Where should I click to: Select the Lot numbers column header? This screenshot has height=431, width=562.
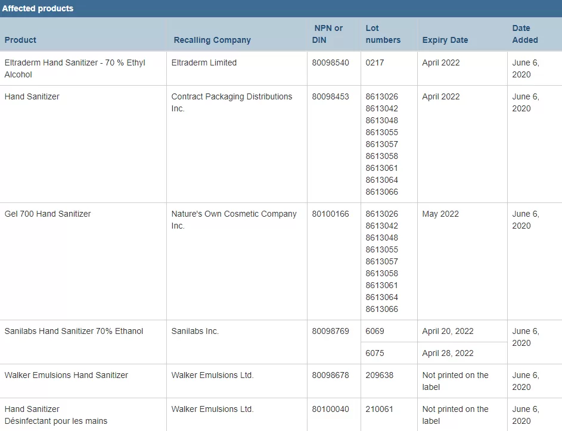tap(383, 34)
